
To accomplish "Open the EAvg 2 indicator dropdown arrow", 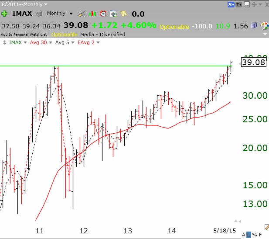I will (x=98, y=42).
